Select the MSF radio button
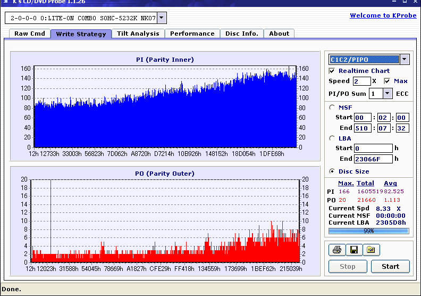 332,108
